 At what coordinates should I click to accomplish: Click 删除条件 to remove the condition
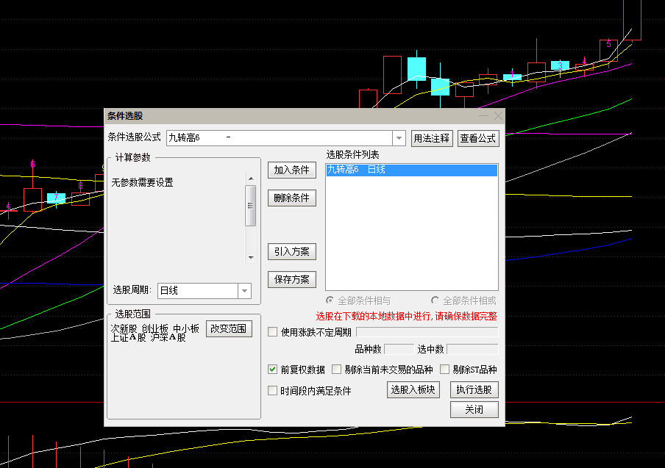(292, 198)
